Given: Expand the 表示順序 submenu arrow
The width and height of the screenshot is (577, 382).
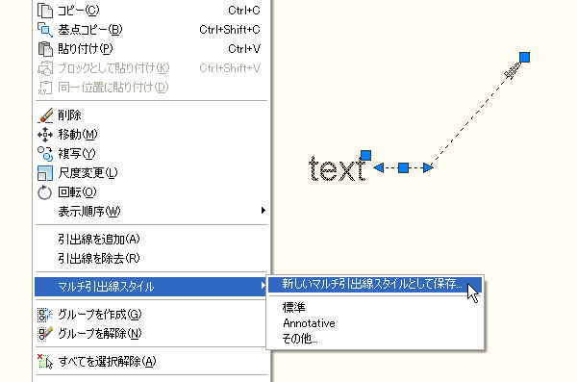Looking at the screenshot, I should [x=263, y=211].
